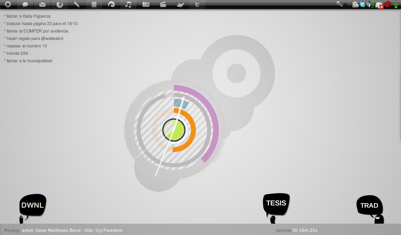Click 'hacer regalo para @soldeabril' note
This screenshot has height=235, width=401.
point(34,38)
